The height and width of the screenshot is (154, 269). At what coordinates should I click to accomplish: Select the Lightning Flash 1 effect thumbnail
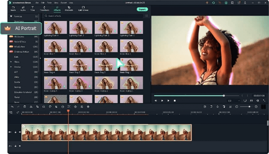[x=131, y=27]
